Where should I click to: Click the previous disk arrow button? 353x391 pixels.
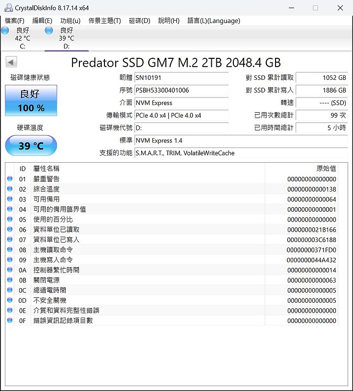click(x=11, y=62)
